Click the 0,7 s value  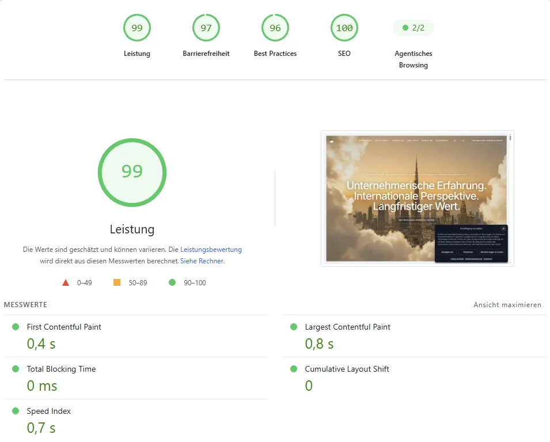(x=41, y=428)
